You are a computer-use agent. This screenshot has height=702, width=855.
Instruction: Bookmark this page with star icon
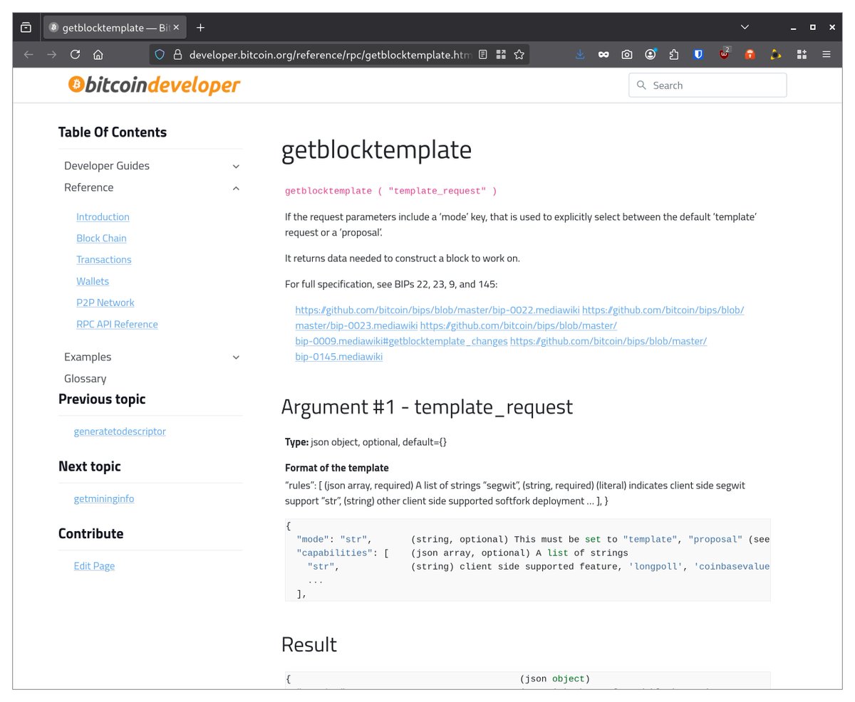519,54
